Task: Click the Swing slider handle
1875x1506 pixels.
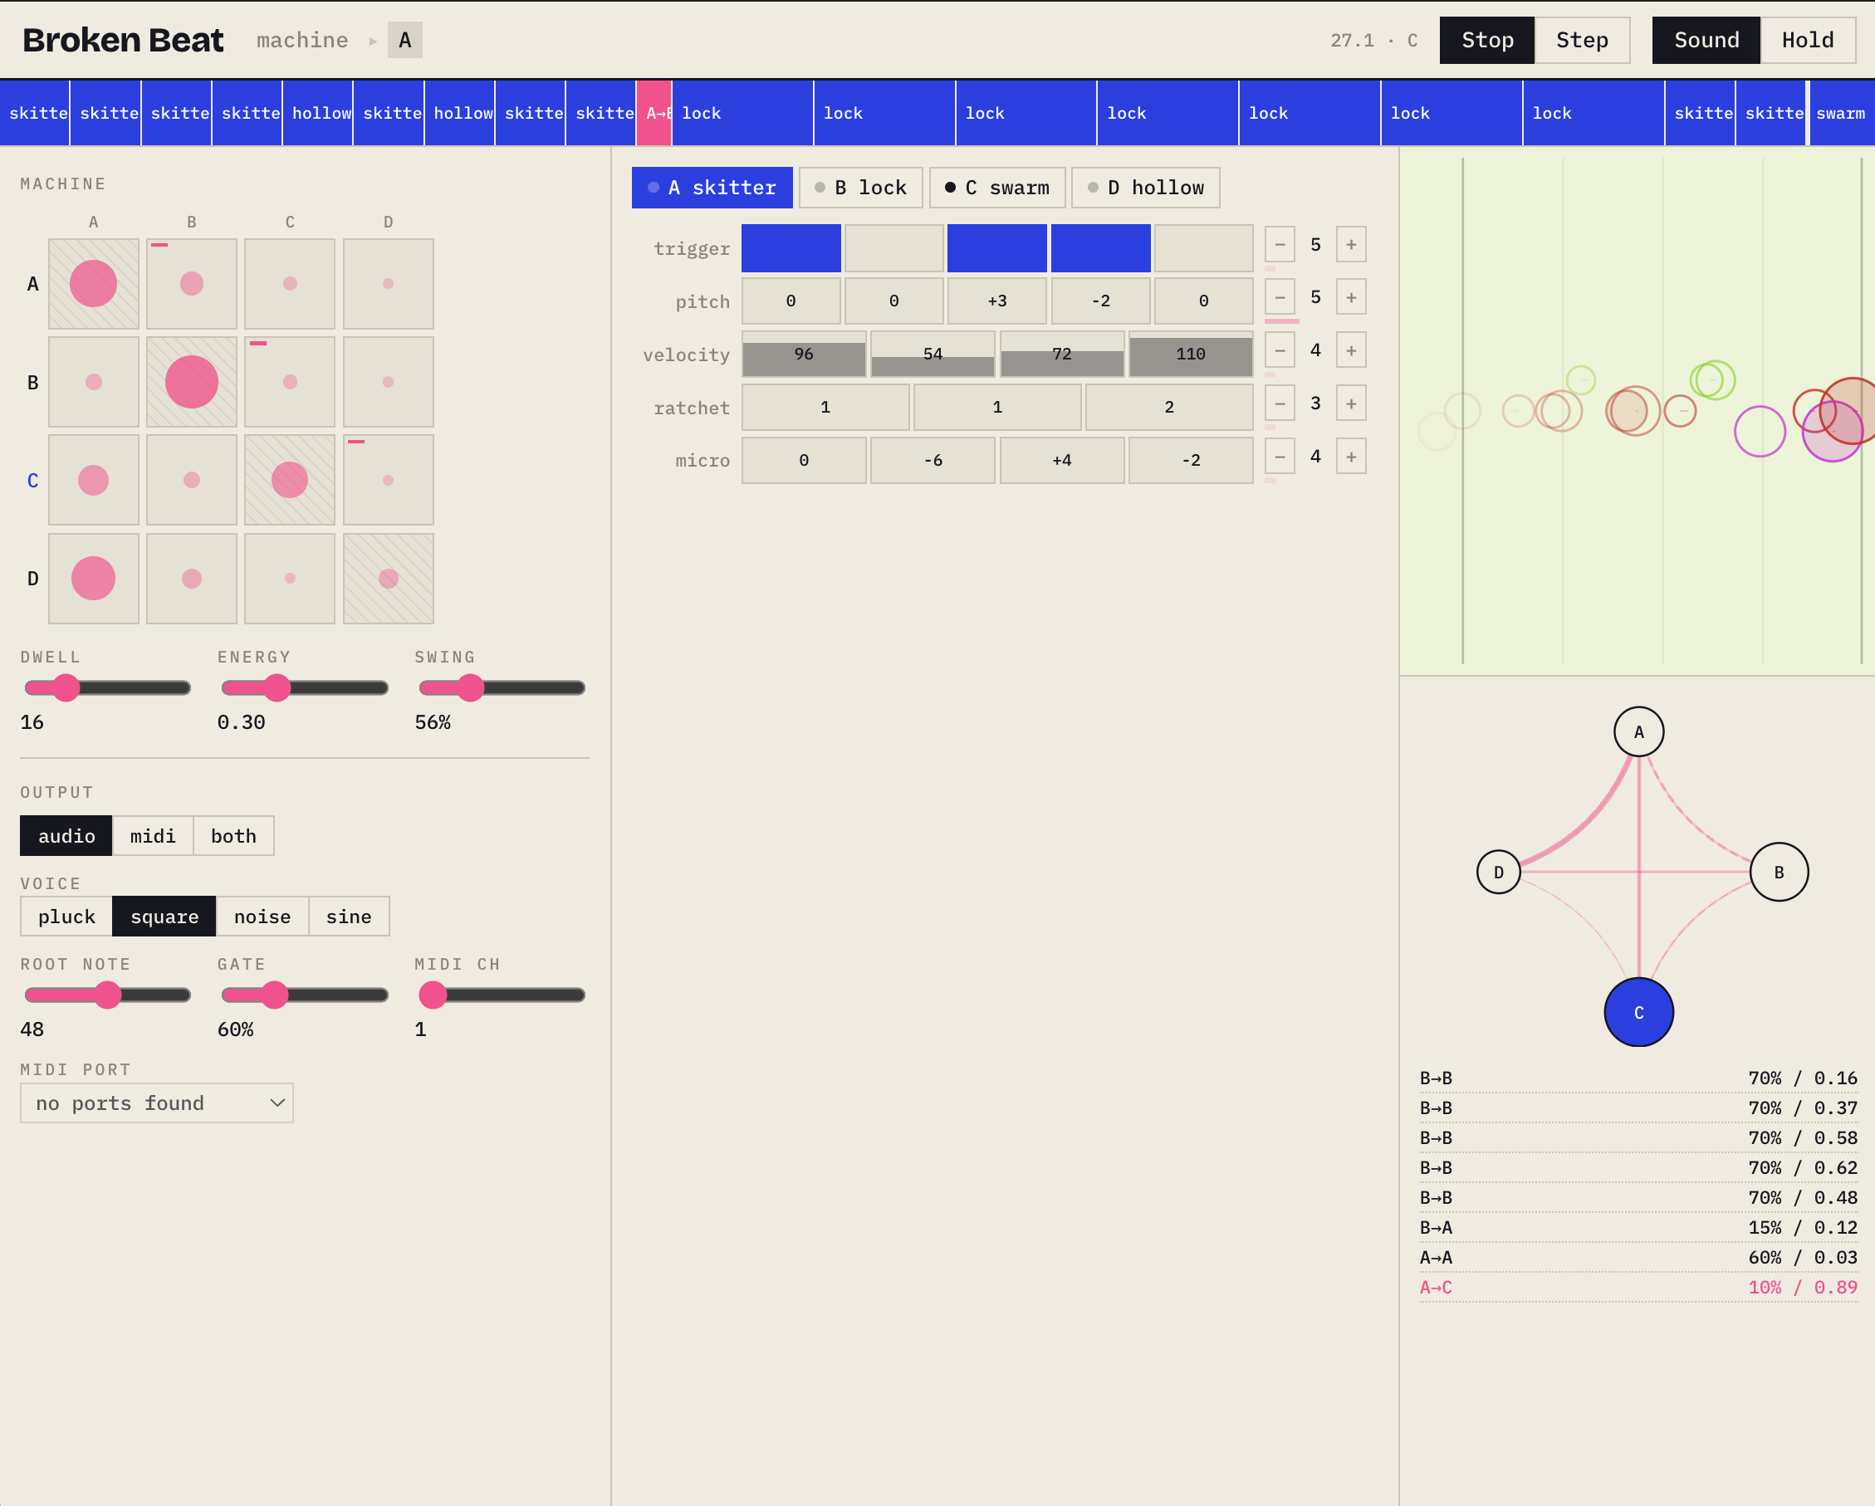Action: (x=470, y=687)
